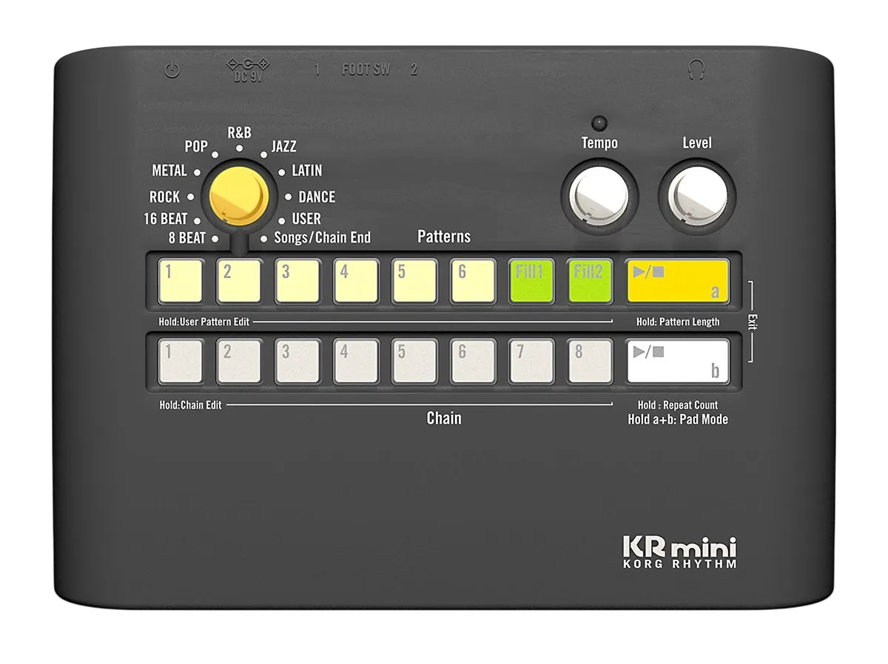Image resolution: width=888 pixels, height=664 pixels.
Task: Trigger the white play/stop button b
Action: coord(678,361)
